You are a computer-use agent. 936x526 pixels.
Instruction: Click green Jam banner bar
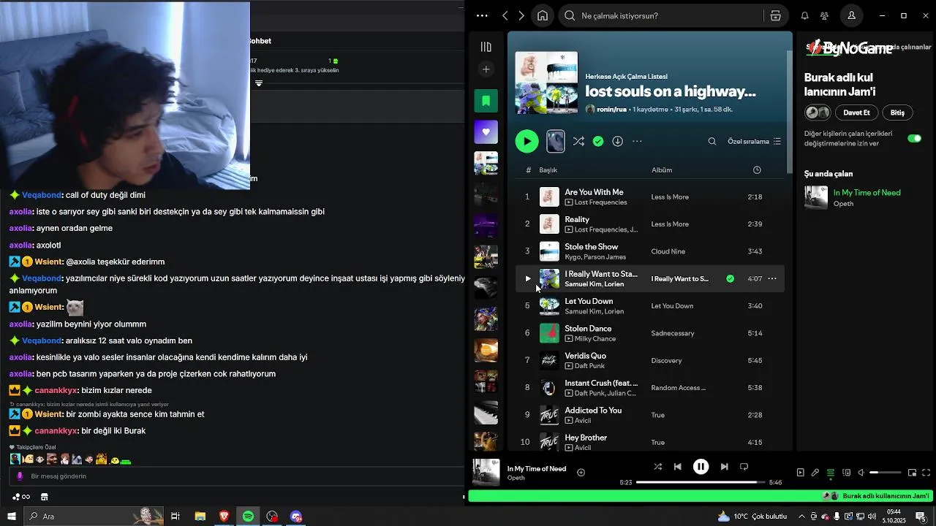point(701,496)
